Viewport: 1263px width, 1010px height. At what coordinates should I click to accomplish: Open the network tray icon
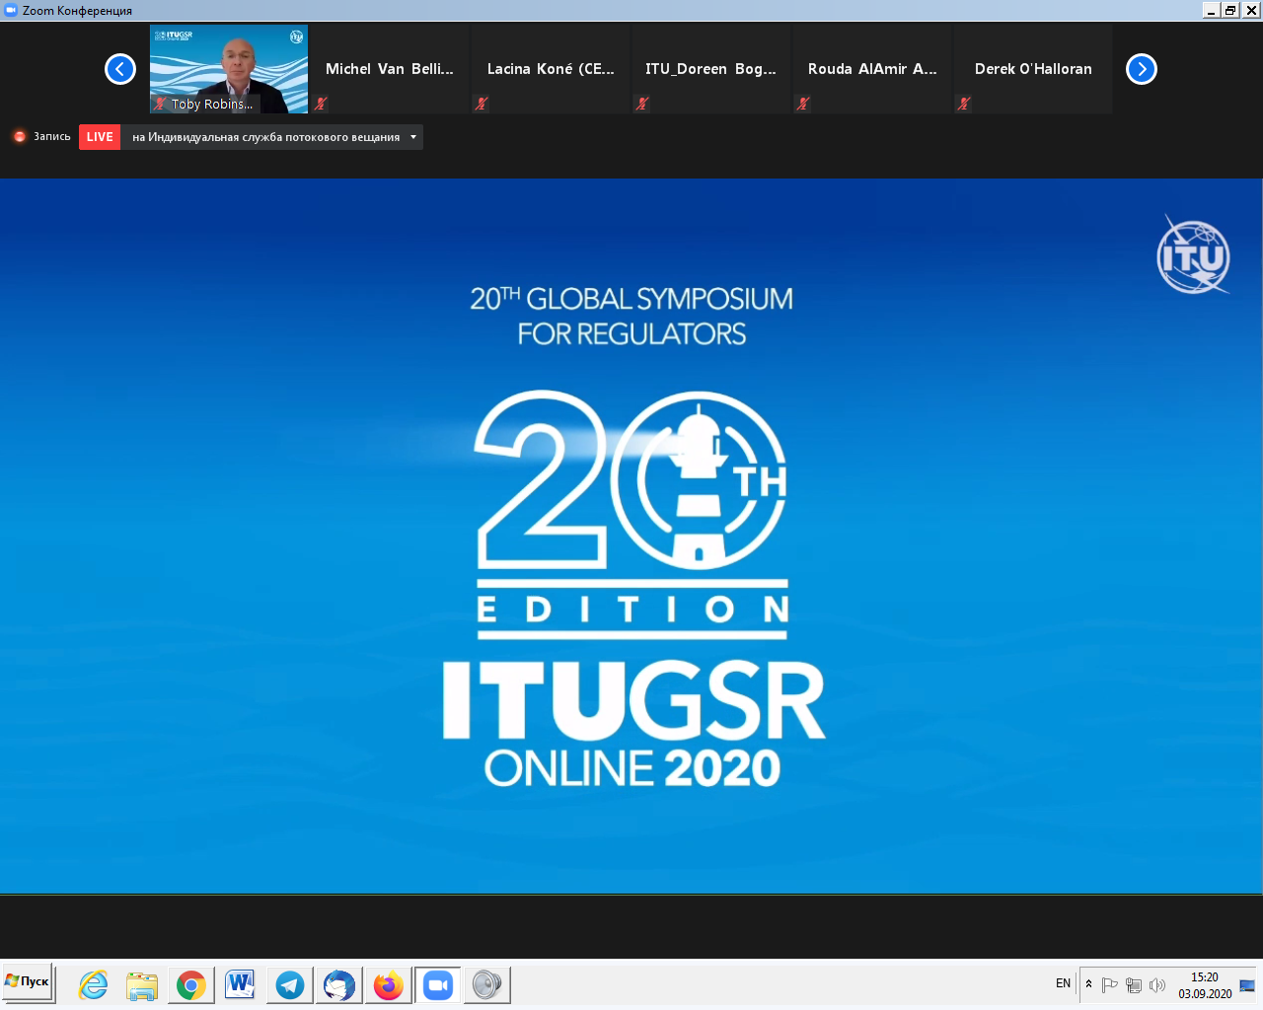(1134, 984)
